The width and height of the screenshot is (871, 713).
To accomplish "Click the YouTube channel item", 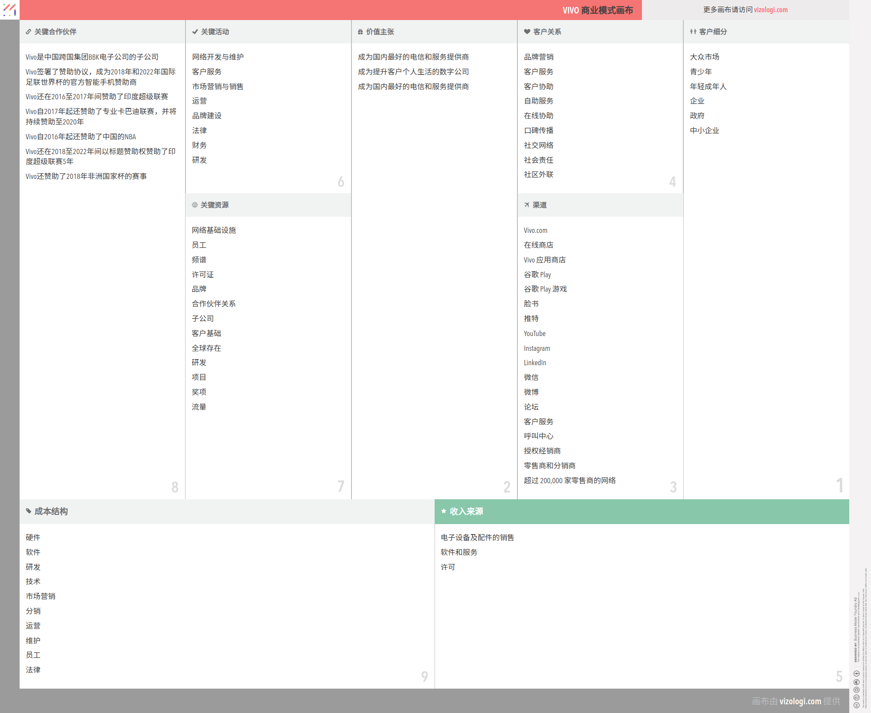I will point(534,334).
